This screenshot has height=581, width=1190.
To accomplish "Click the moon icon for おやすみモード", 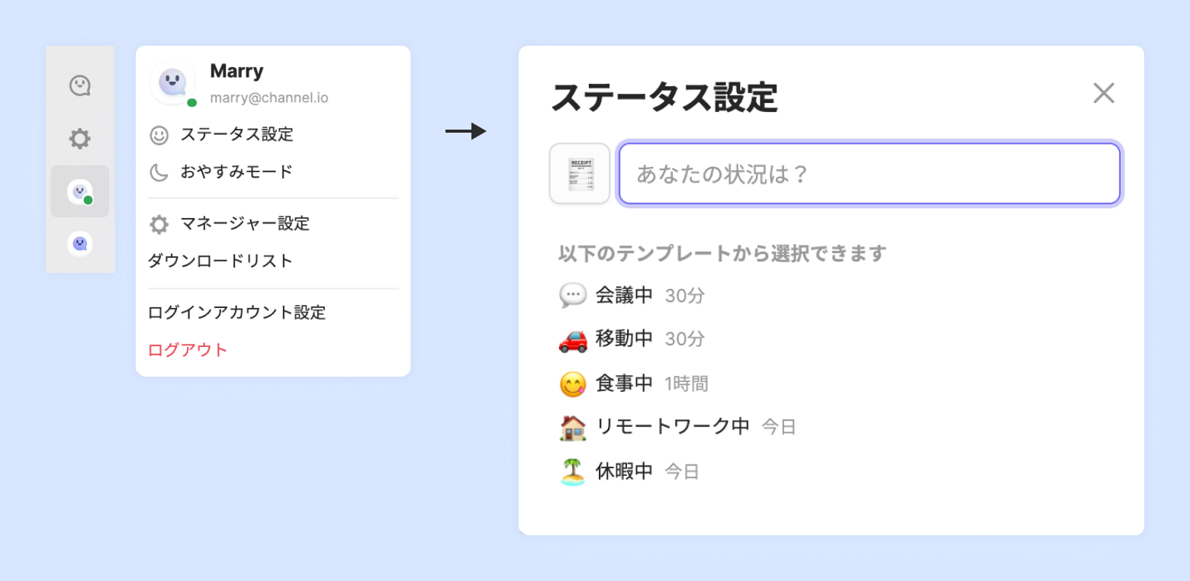I will tap(159, 172).
